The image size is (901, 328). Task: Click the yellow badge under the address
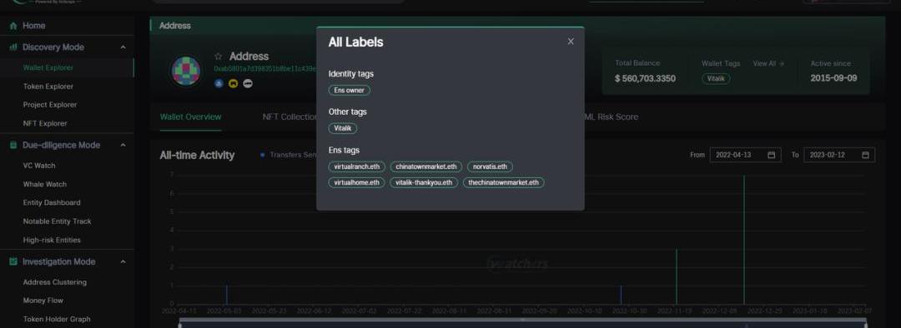234,83
